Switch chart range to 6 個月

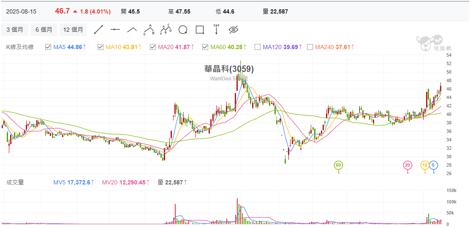coord(44,30)
